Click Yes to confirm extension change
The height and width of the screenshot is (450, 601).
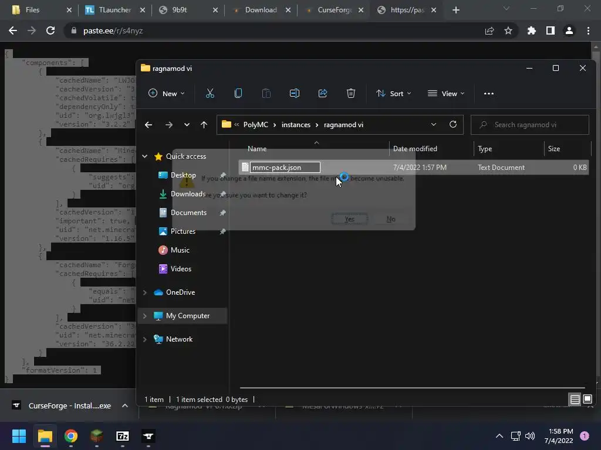point(350,219)
